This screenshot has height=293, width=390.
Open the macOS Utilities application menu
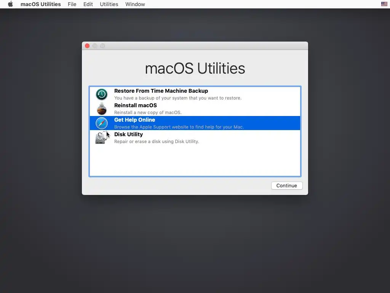click(x=40, y=4)
